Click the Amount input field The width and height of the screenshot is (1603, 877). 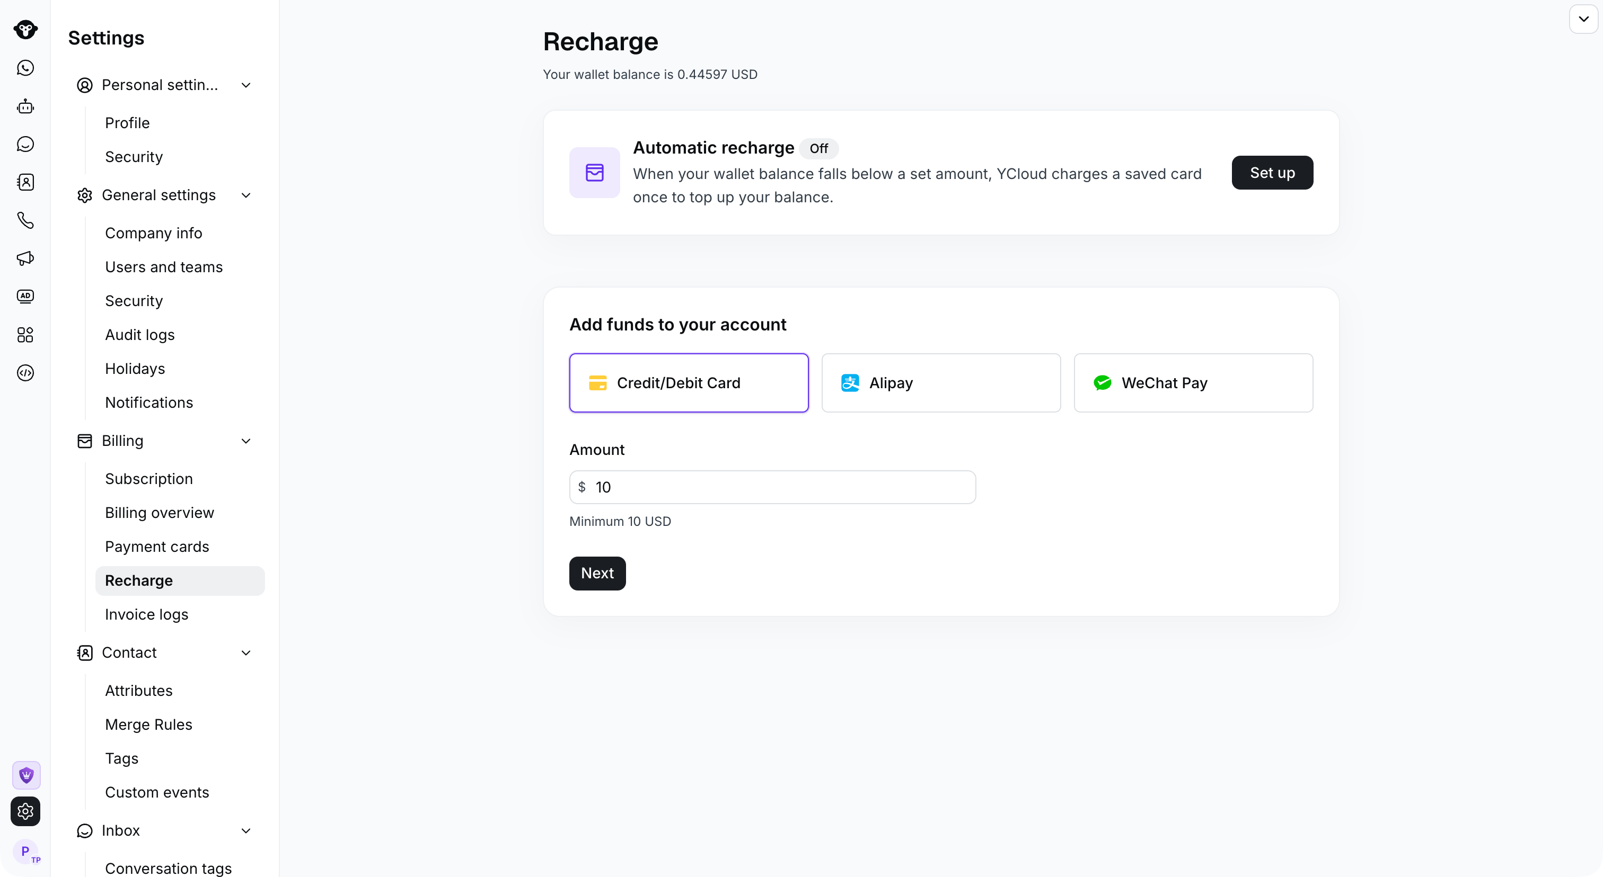tap(772, 487)
